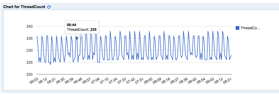Click the blue ThreadCount legend swatch
This screenshot has width=279, height=95.
(237, 28)
